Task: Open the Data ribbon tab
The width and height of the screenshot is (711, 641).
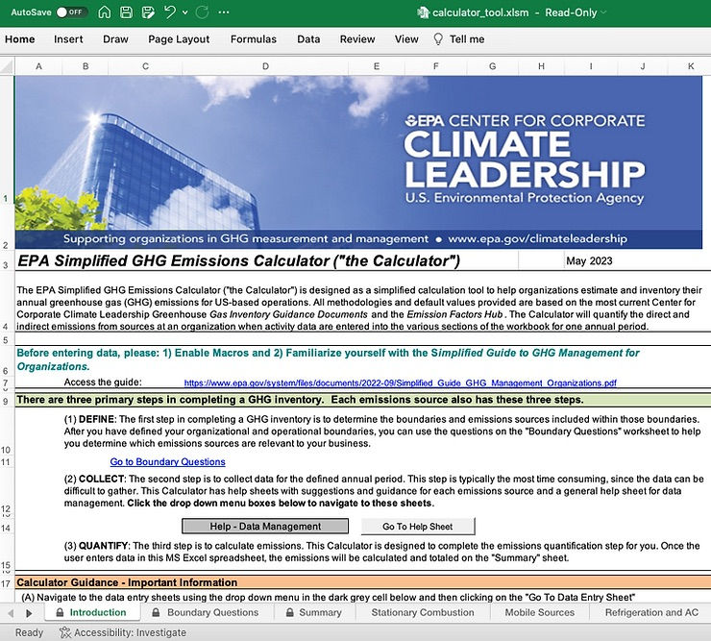Action: (x=308, y=39)
